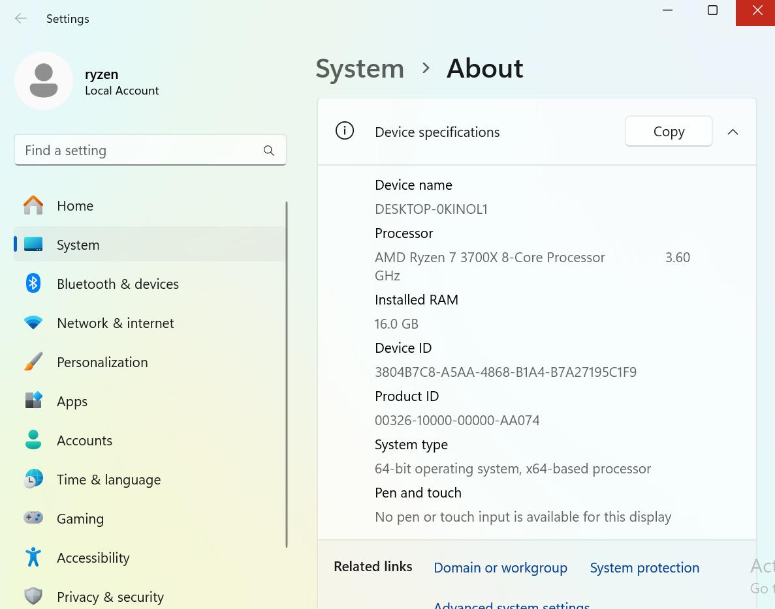Click the Installed RAM label
Viewport: 775px width, 609px height.
click(x=416, y=299)
